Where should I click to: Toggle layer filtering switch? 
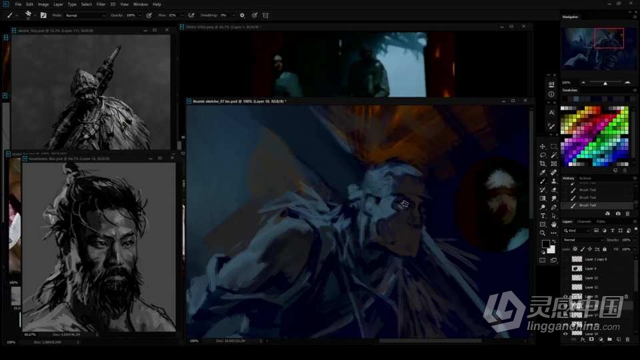pos(636,229)
